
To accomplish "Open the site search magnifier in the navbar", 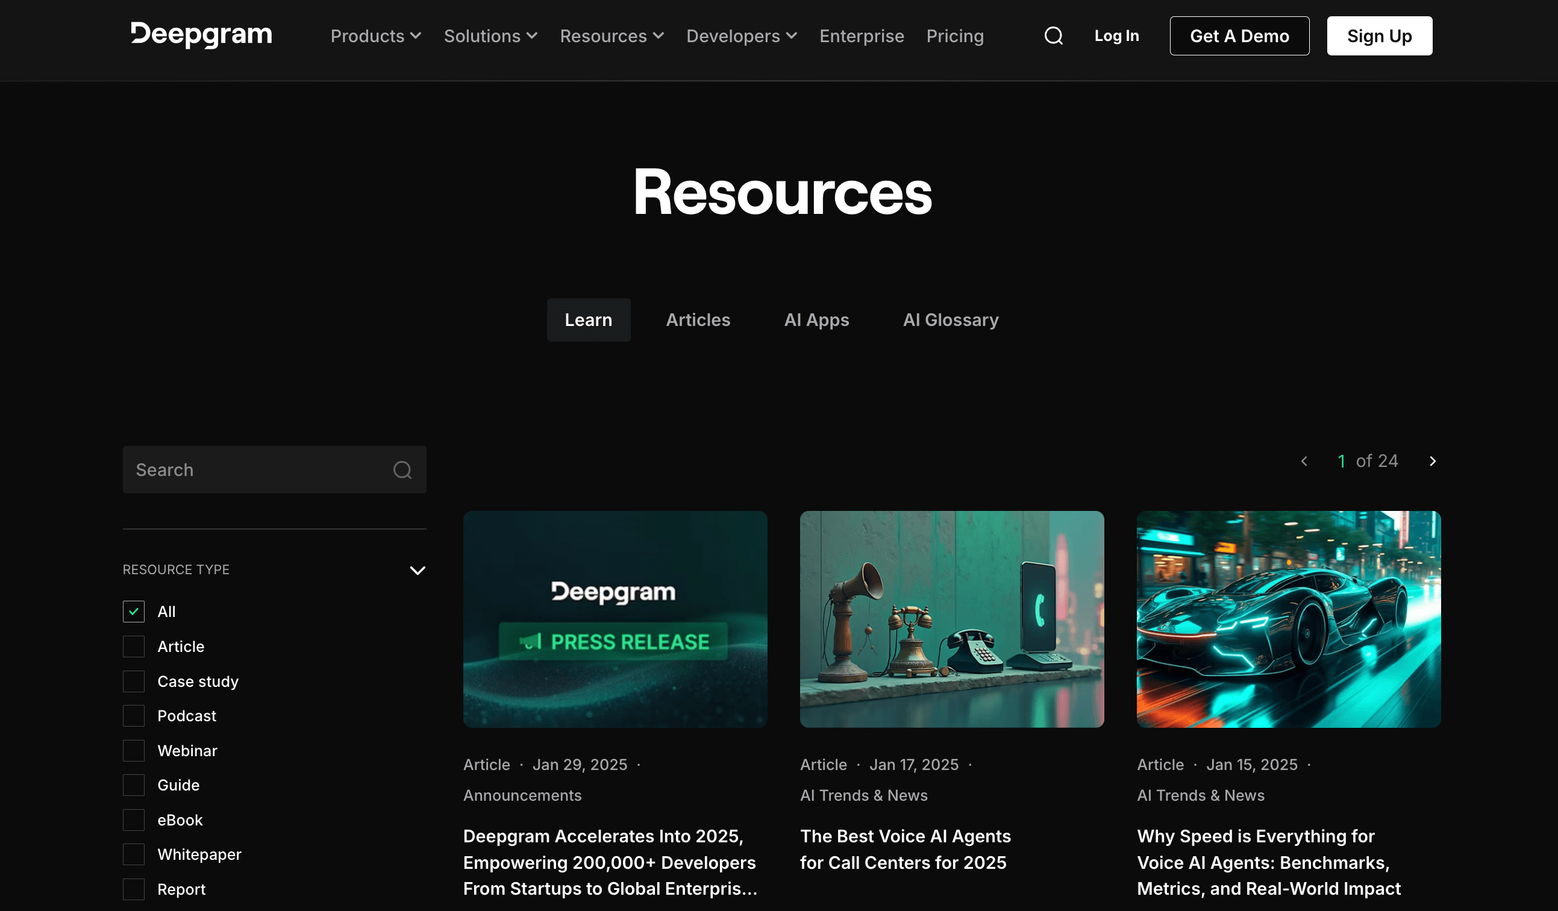I will point(1054,36).
